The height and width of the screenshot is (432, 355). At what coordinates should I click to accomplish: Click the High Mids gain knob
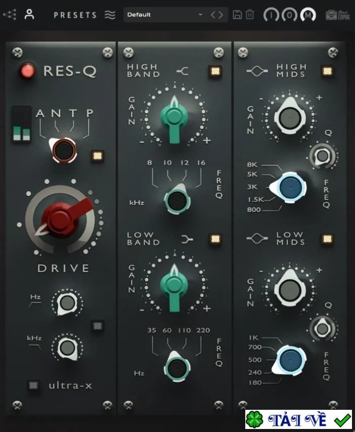coord(290,118)
